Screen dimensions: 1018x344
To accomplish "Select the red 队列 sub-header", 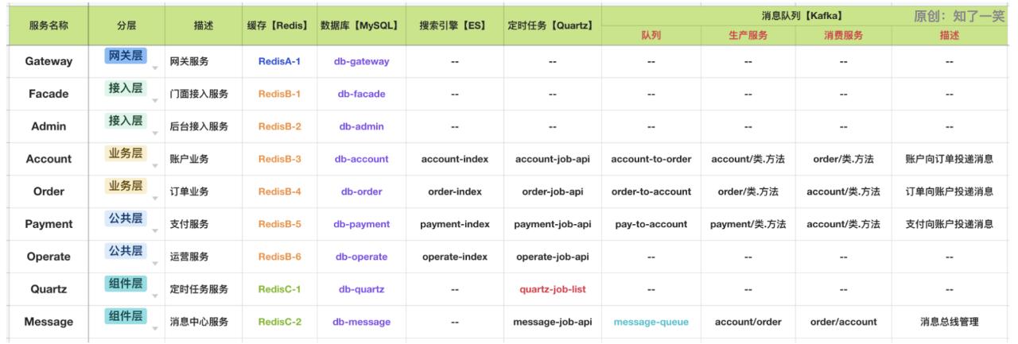I will coord(651,35).
